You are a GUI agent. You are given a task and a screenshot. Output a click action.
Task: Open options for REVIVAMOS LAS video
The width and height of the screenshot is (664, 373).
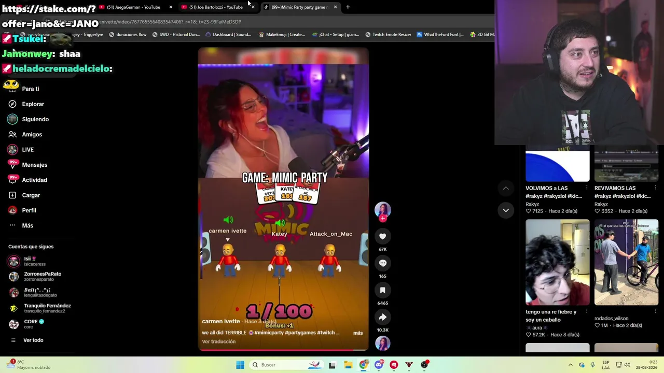[656, 188]
